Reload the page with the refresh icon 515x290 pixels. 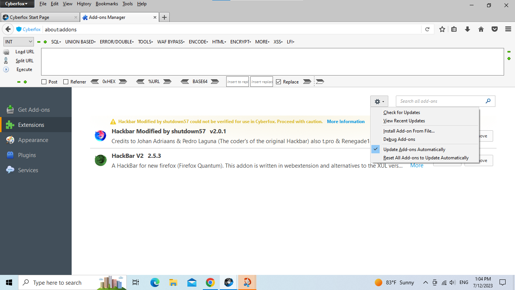427,29
